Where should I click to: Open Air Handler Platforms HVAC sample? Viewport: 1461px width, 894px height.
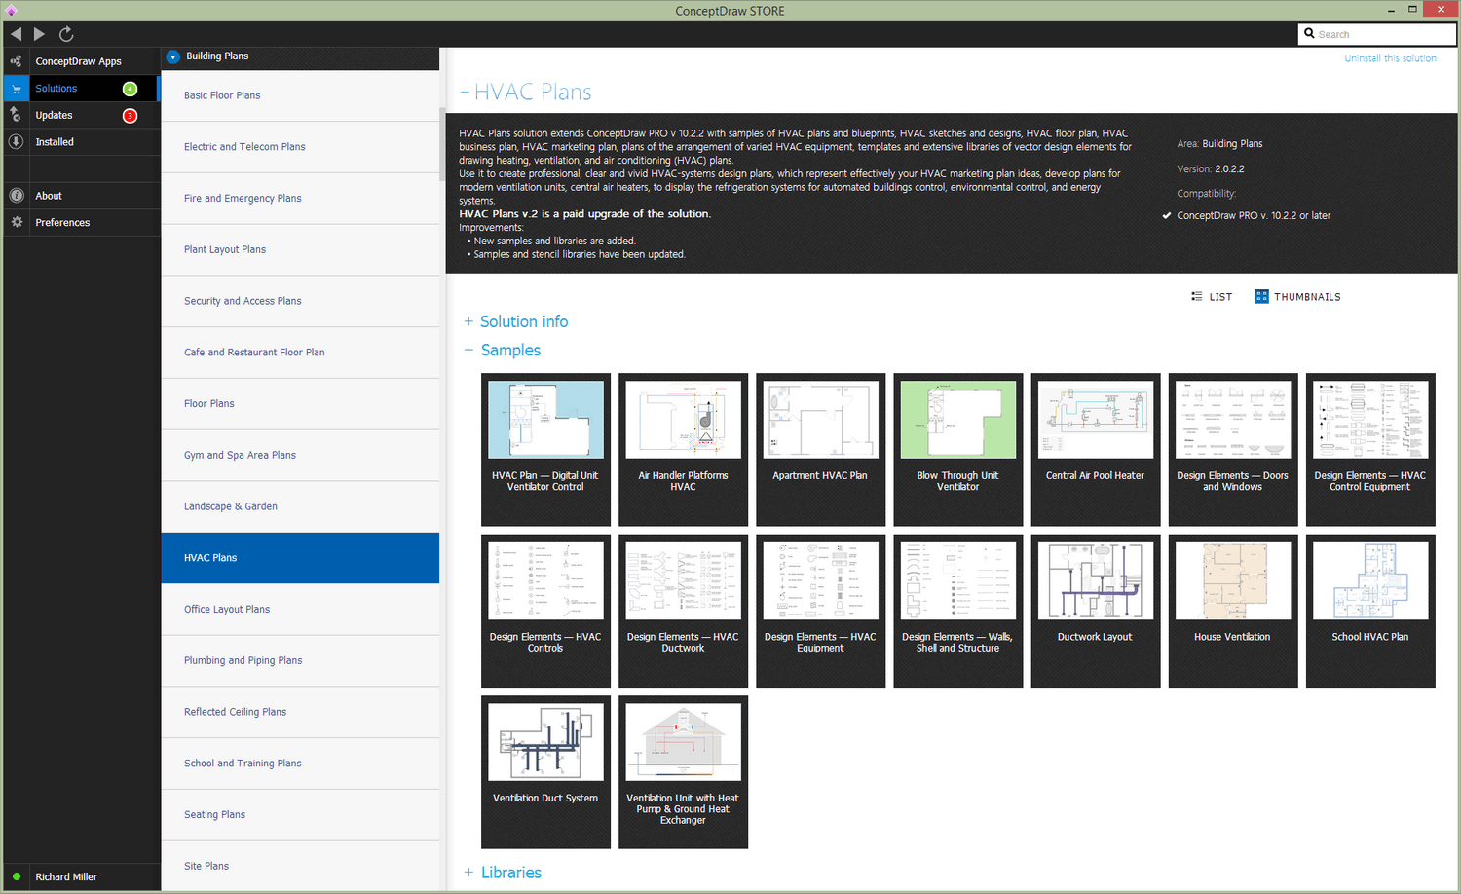coord(683,450)
